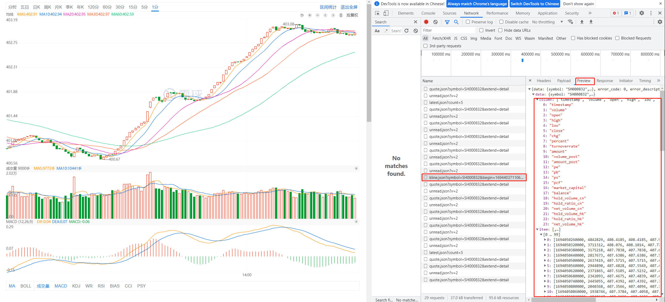This screenshot has height=302, width=665.
Task: Click Don't show again button
Action: pos(578,4)
